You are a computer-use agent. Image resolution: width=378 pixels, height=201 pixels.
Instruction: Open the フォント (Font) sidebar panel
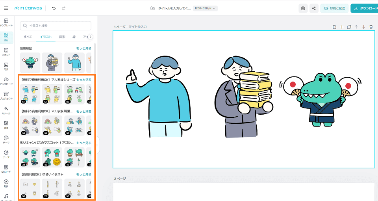(6, 52)
